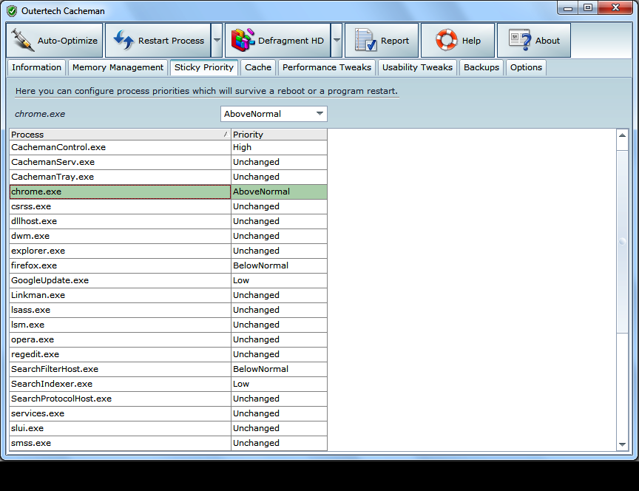The width and height of the screenshot is (639, 491).
Task: Select the lsass.exe process
Action: (120, 310)
